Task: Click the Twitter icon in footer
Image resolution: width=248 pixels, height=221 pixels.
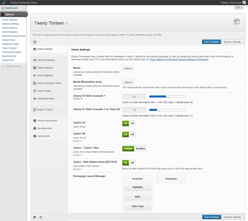Action: (x=35, y=217)
